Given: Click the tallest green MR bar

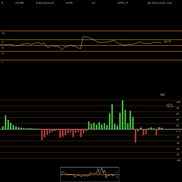Looking at the screenshot, I should [x=123, y=115].
